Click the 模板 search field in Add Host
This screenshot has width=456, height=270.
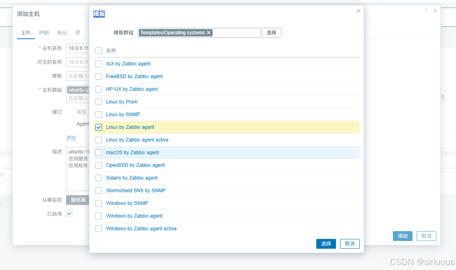pyautogui.click(x=78, y=76)
